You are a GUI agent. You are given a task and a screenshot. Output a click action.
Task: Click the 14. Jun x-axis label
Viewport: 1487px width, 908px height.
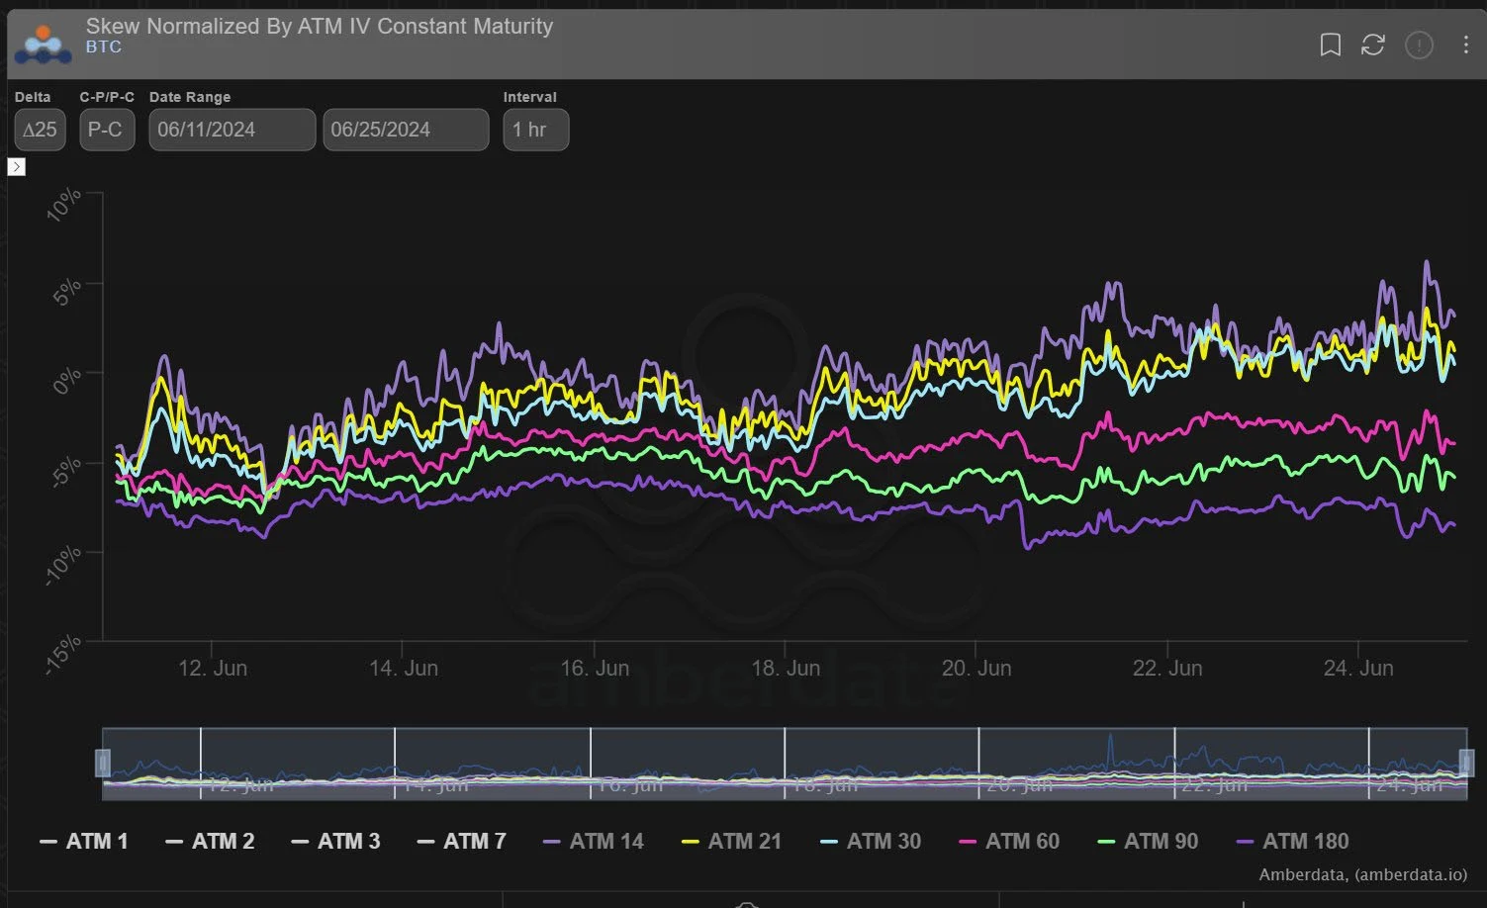coord(404,669)
